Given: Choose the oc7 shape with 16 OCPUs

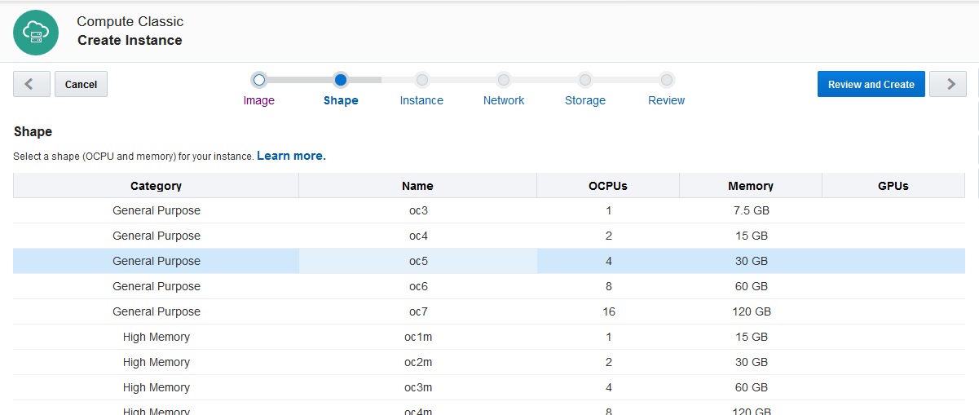Looking at the screenshot, I should pos(418,311).
